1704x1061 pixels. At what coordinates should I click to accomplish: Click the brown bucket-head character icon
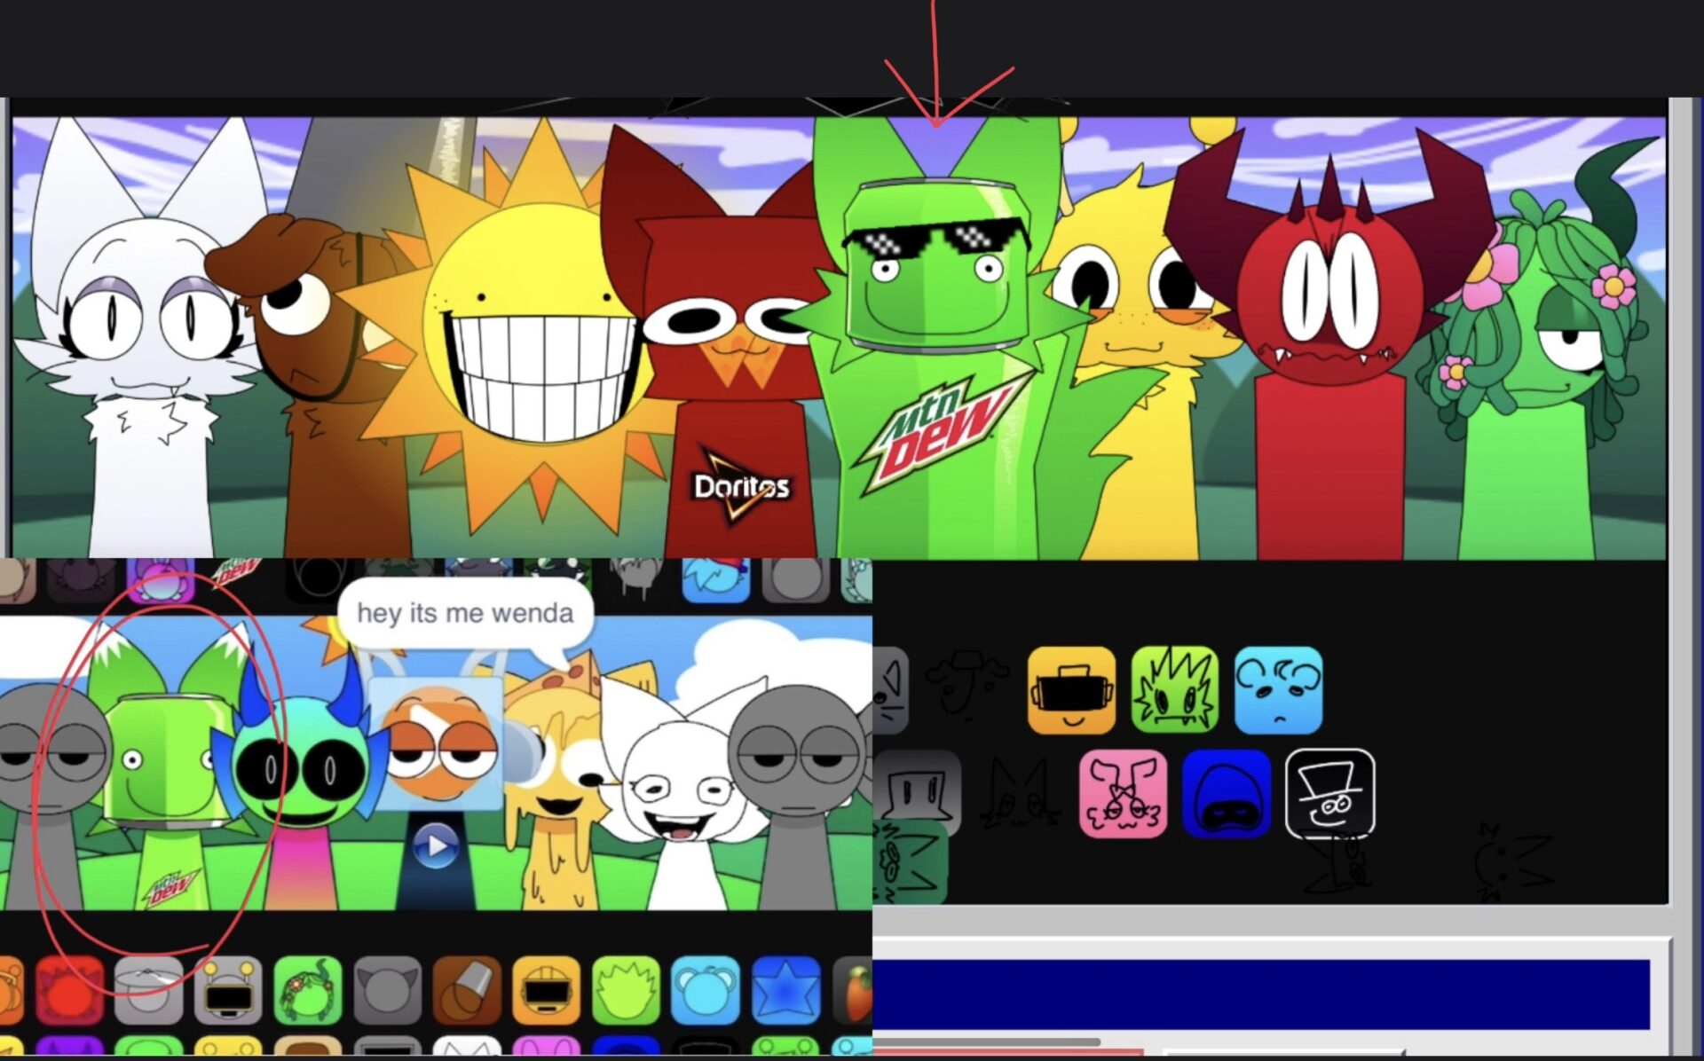click(x=467, y=990)
